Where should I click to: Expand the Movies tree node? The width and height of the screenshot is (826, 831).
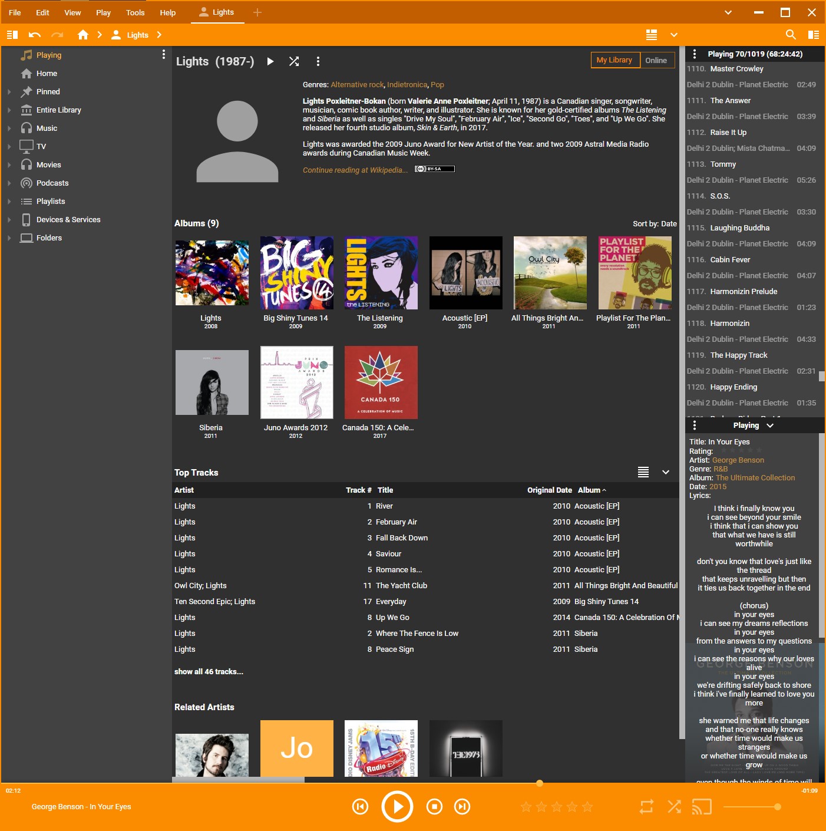9,165
